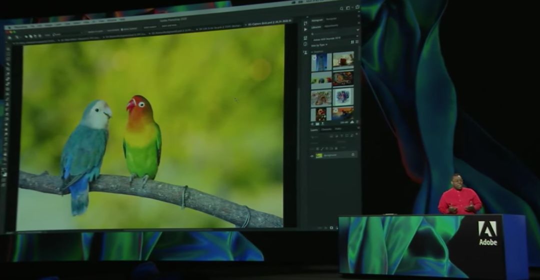Click the Properties info icon in side dock
The image size is (540, 280).
pos(305,44)
